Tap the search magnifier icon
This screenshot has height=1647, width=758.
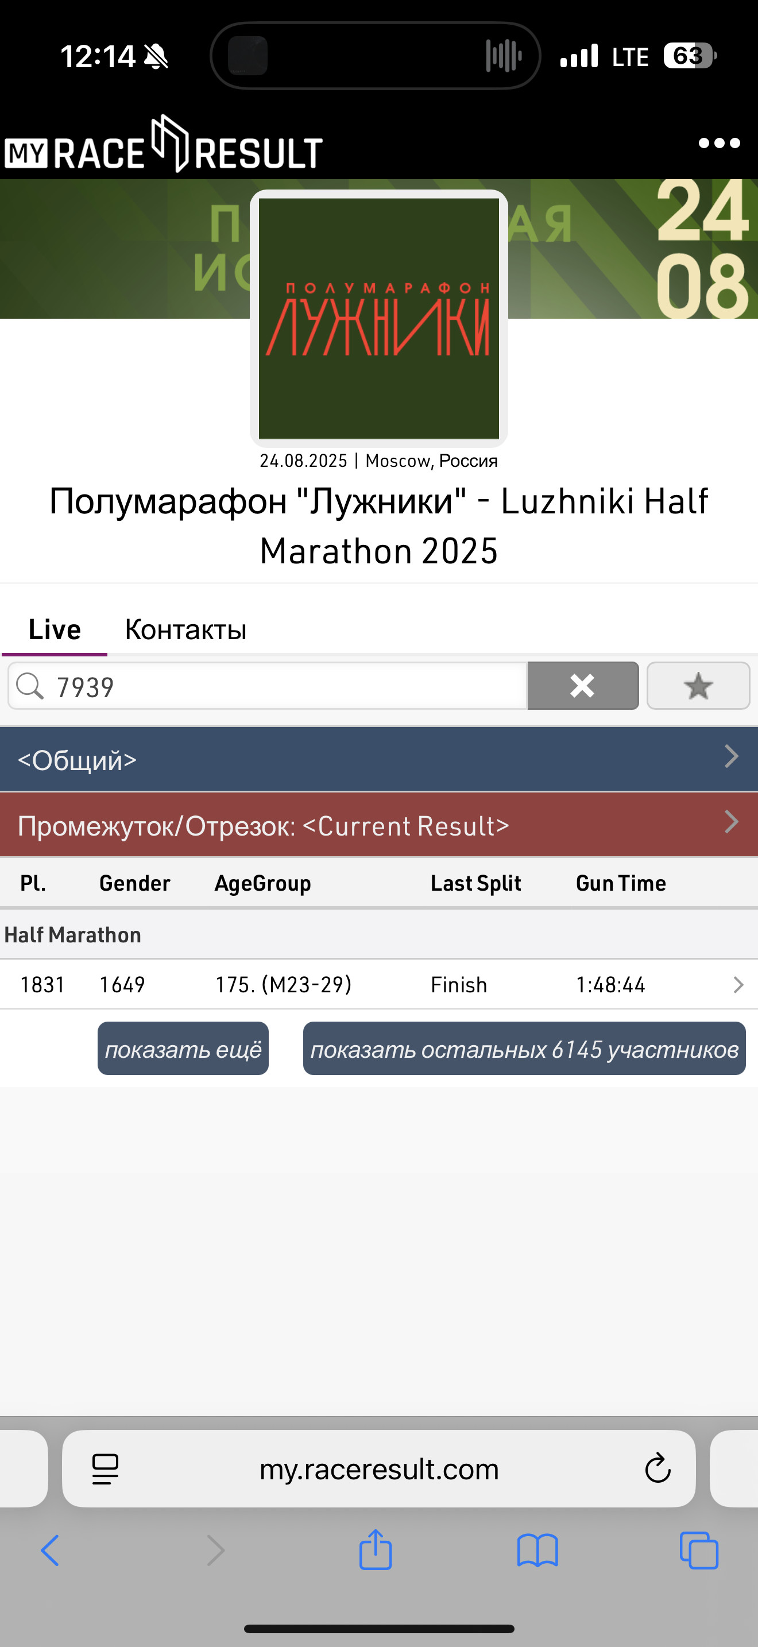(x=29, y=686)
